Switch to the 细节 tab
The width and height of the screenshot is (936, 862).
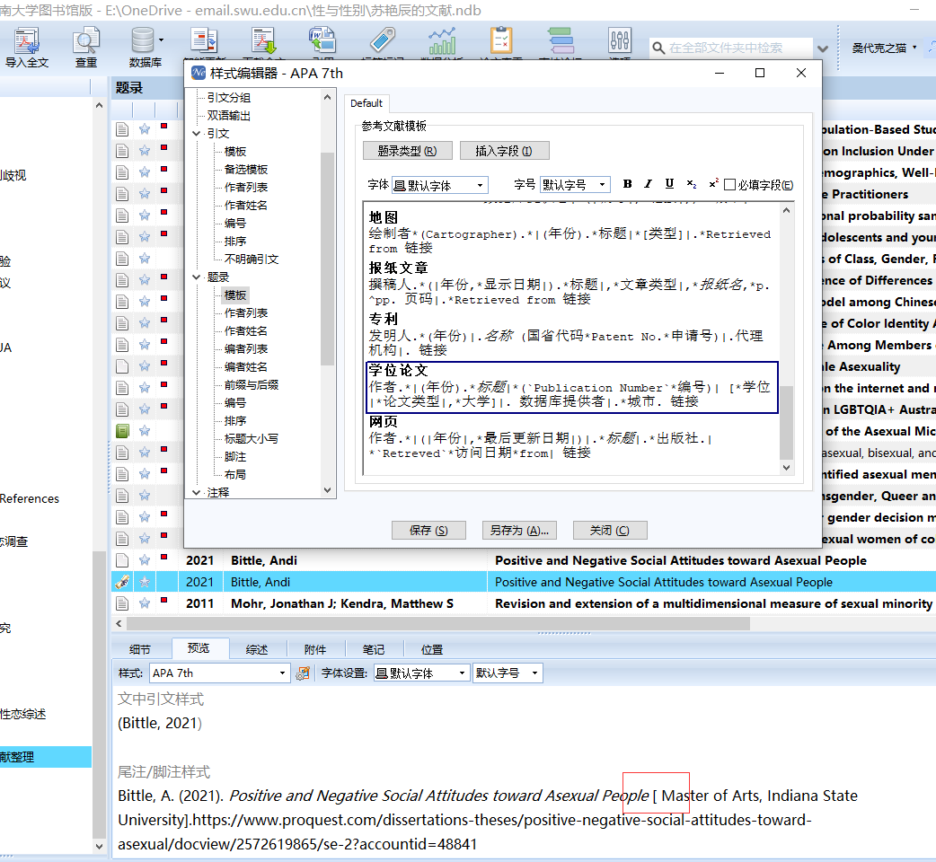coord(140,649)
